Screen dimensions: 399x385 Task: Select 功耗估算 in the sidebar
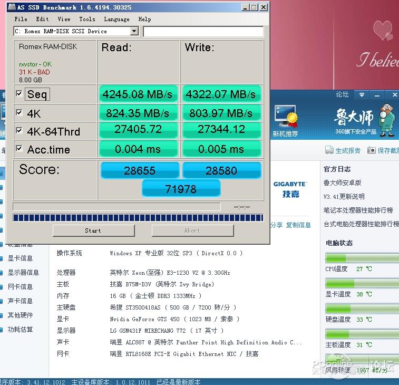point(20,330)
